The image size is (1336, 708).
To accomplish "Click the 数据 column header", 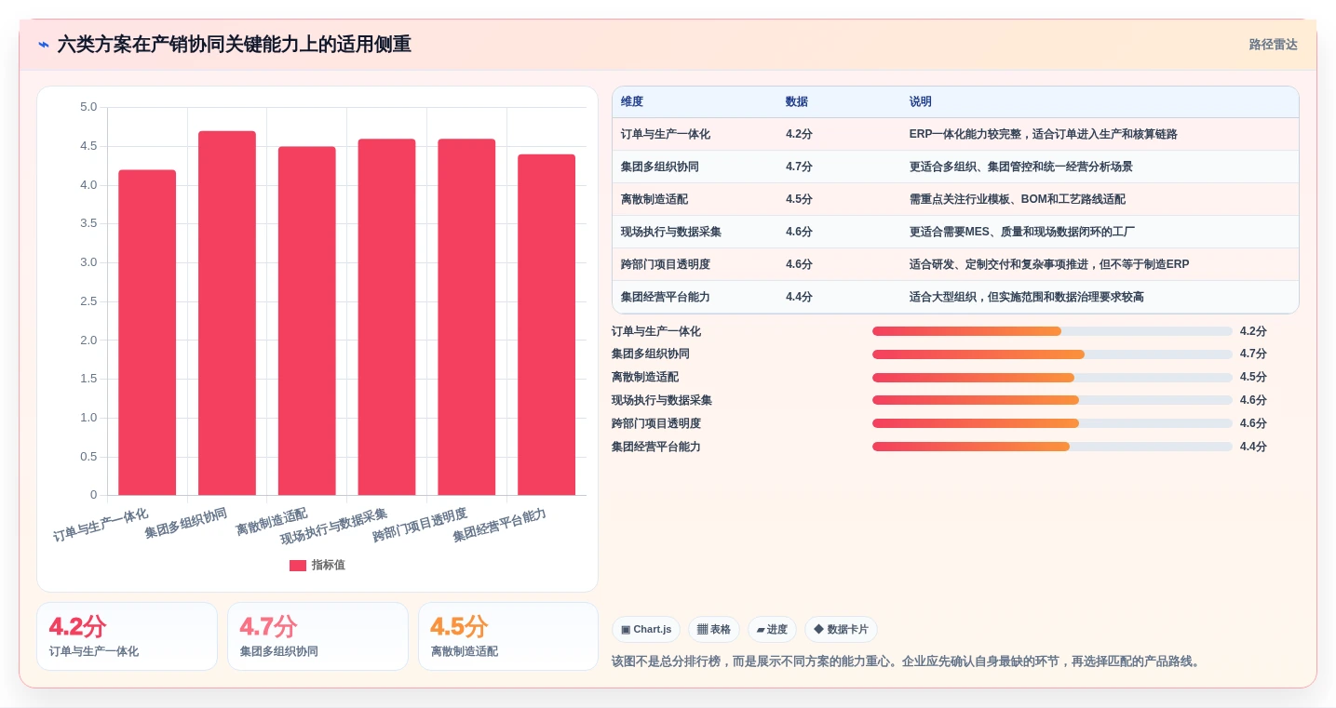I will click(x=797, y=101).
